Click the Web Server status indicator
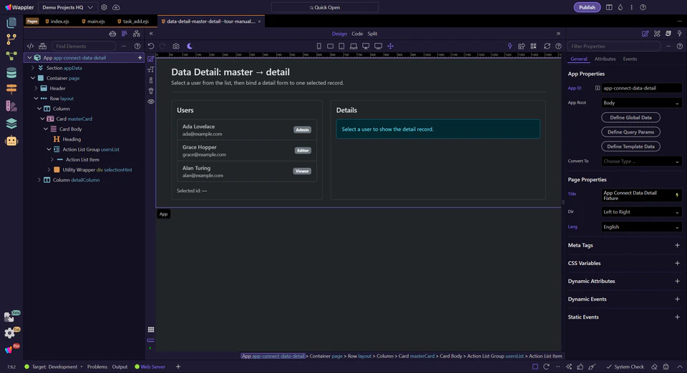Image resolution: width=687 pixels, height=373 pixels. click(x=150, y=367)
